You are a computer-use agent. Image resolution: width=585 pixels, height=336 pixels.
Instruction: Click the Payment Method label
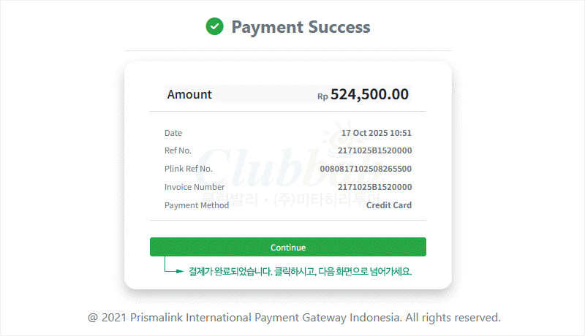click(197, 205)
